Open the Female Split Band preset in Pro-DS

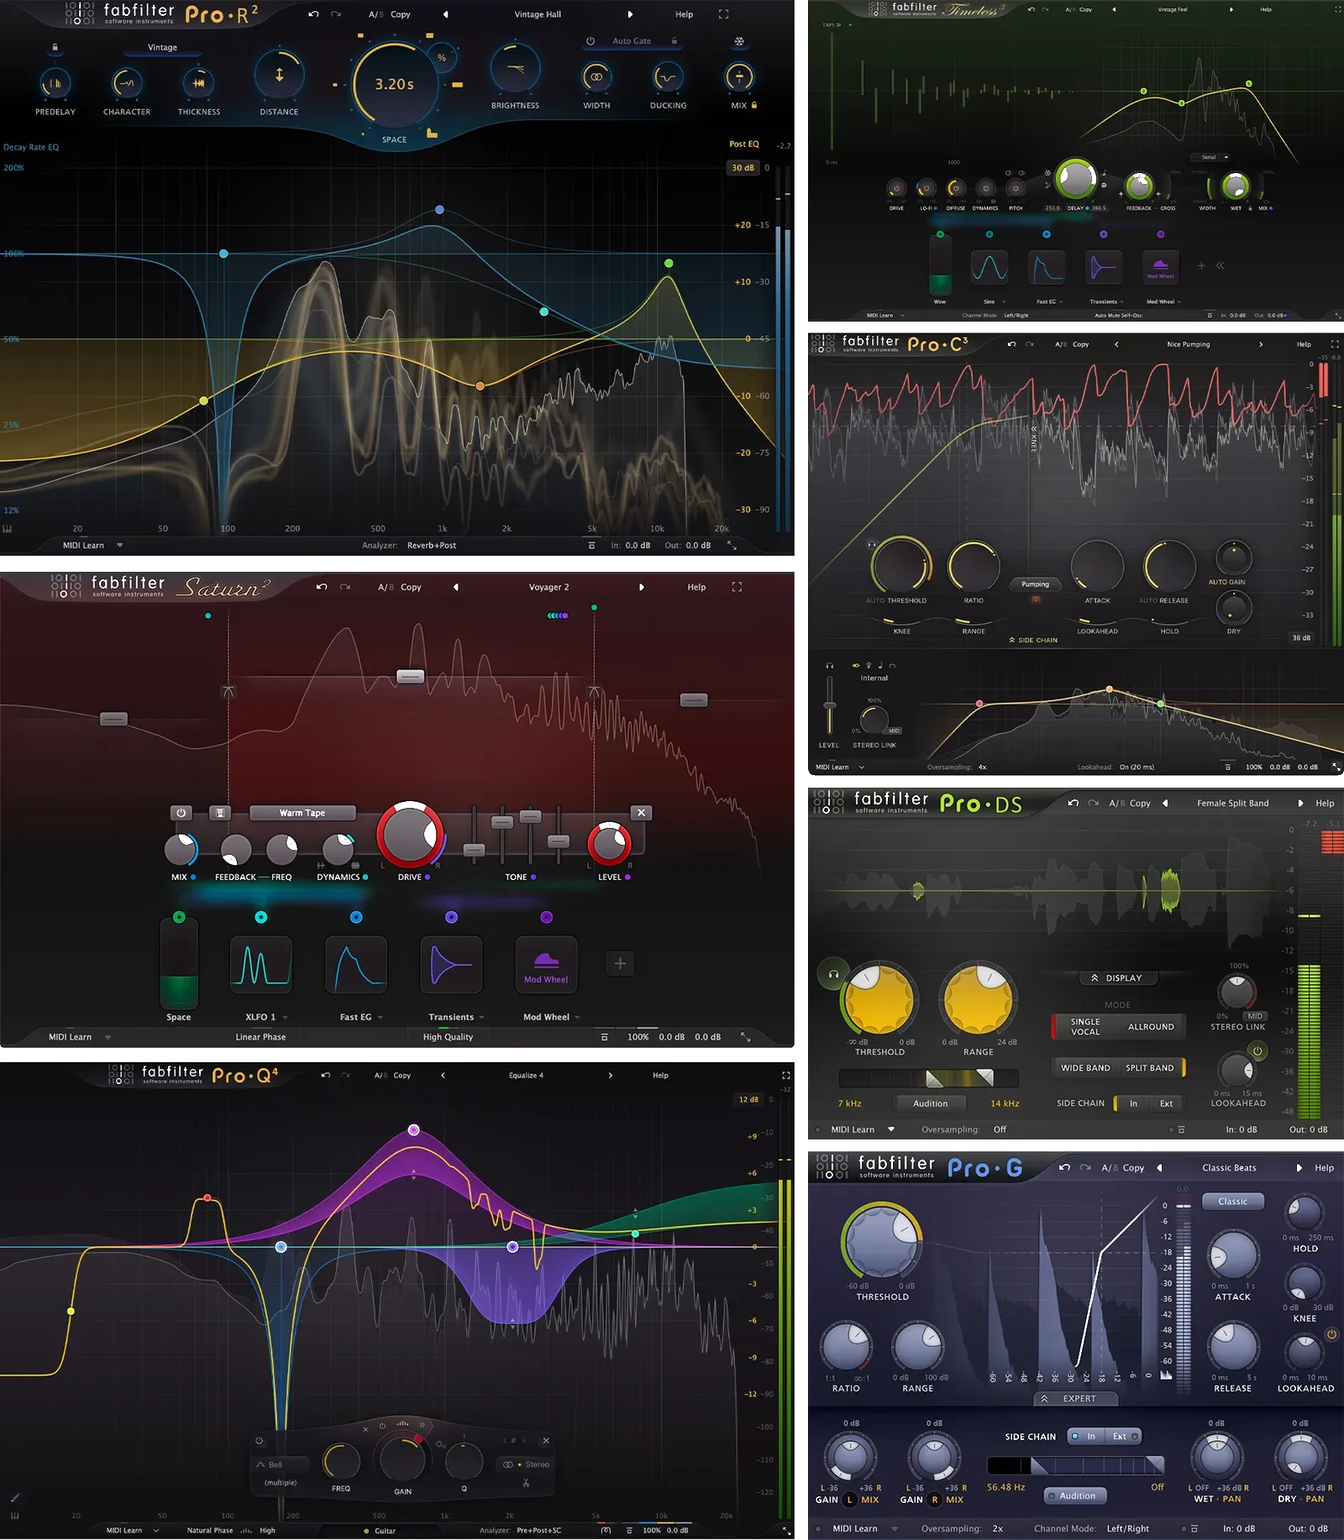tap(1232, 804)
